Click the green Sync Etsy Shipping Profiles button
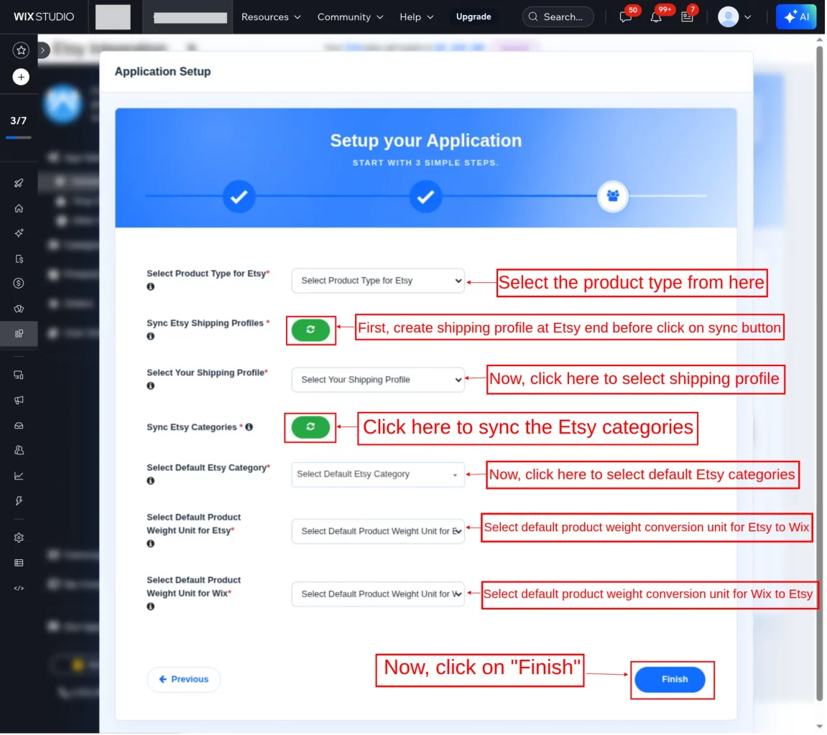This screenshot has width=827, height=735. (310, 330)
